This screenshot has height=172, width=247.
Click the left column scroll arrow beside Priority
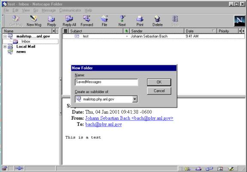240,31
